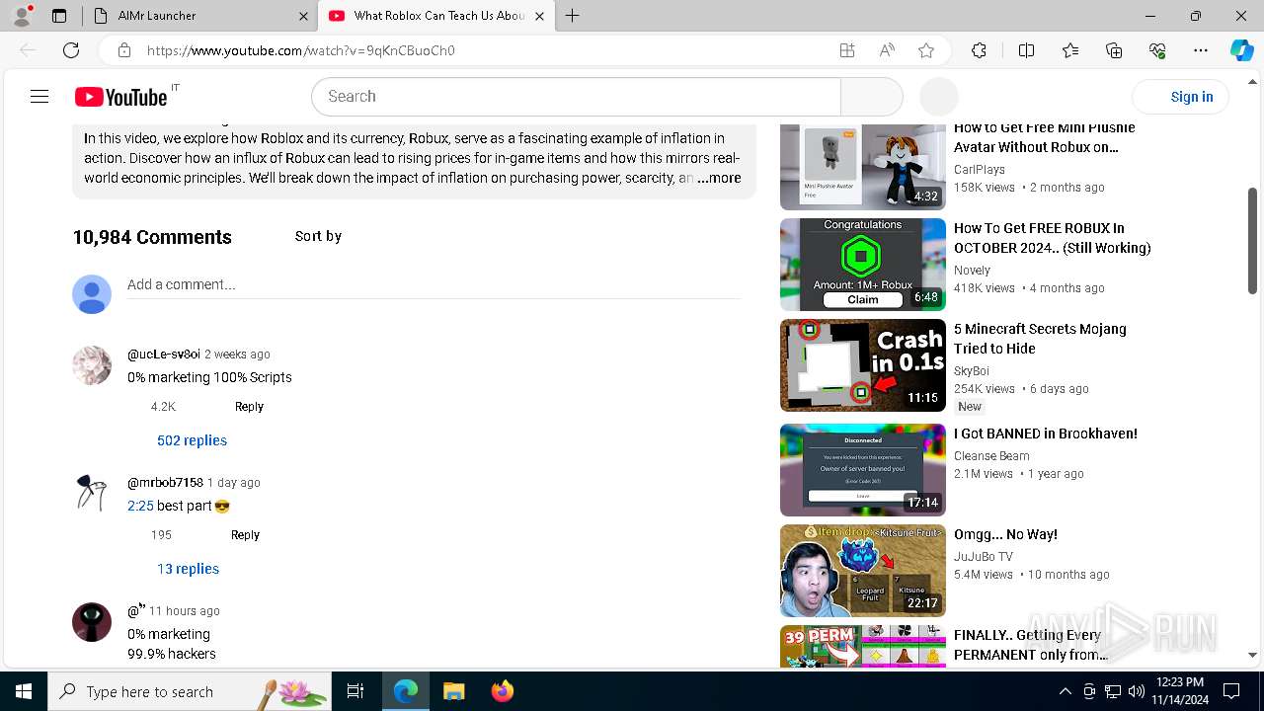The image size is (1264, 711).
Task: Open Task View on the taskbar
Action: coord(355,691)
